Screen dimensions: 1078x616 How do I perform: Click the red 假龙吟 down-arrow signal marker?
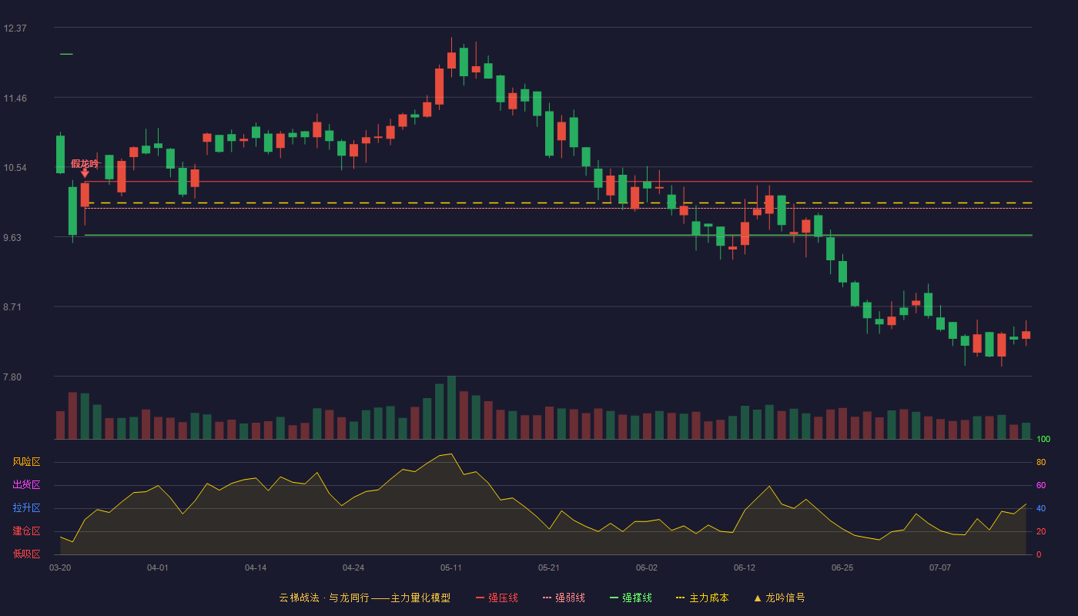(x=85, y=173)
